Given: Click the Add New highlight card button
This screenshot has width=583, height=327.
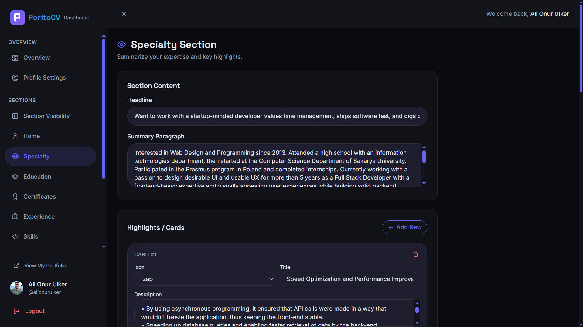Looking at the screenshot, I should tap(405, 227).
